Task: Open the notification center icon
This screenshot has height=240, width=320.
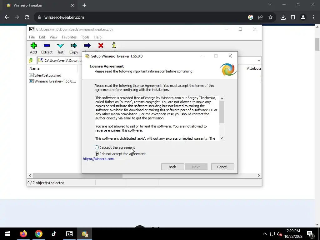Action: (310, 234)
